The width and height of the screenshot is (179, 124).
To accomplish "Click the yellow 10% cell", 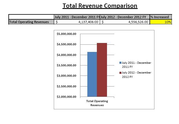I will point(161,22).
